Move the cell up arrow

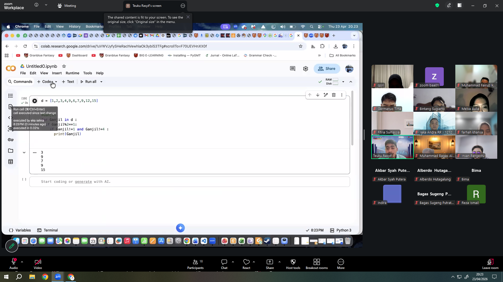[x=310, y=95]
